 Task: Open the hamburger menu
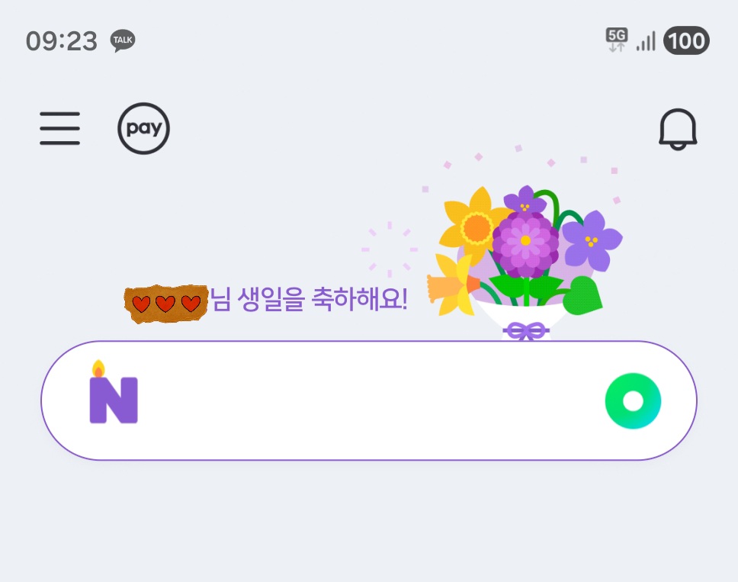click(x=59, y=128)
